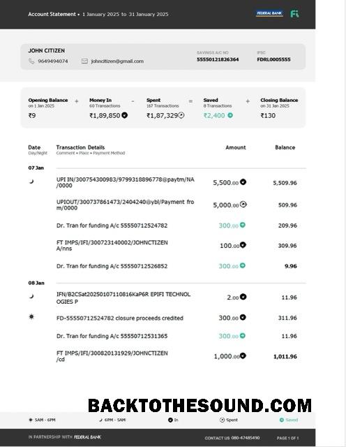Click the EPIFI TECHNOLOGIES transaction description
Screen dimensions: 346x447
click(123, 298)
